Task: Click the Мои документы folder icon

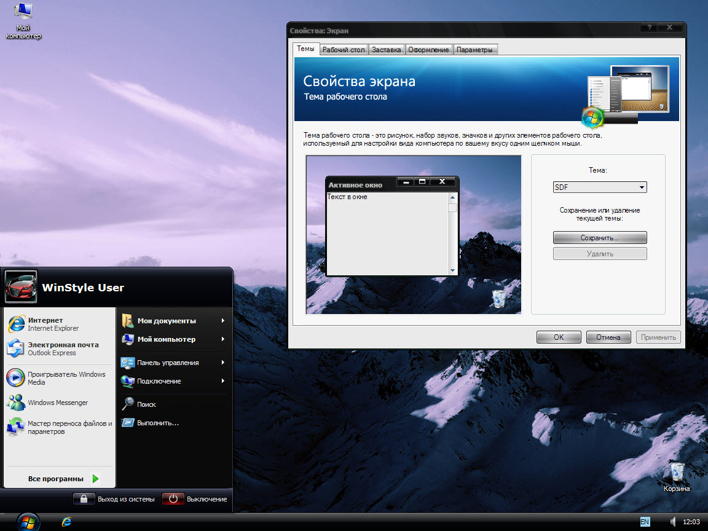Action: [x=127, y=321]
